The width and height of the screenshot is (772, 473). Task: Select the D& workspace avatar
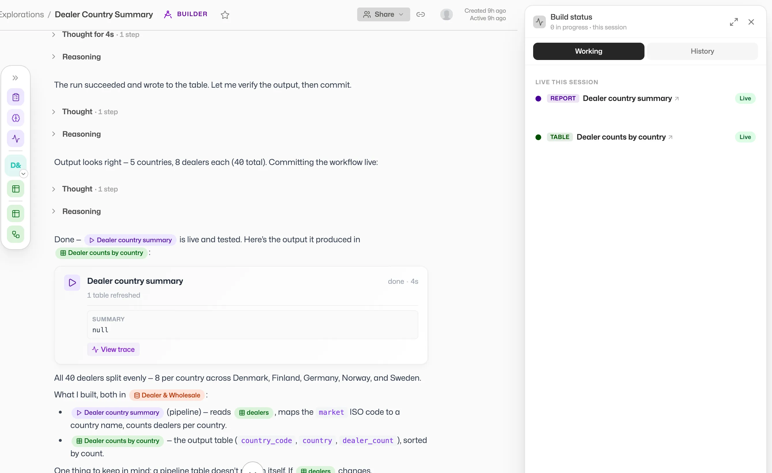point(16,165)
